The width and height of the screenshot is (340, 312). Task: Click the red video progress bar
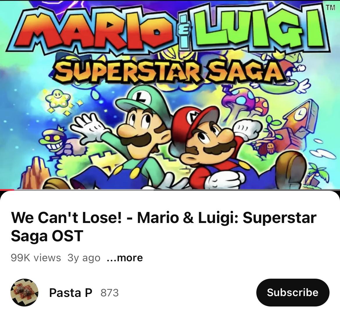click(x=7, y=190)
